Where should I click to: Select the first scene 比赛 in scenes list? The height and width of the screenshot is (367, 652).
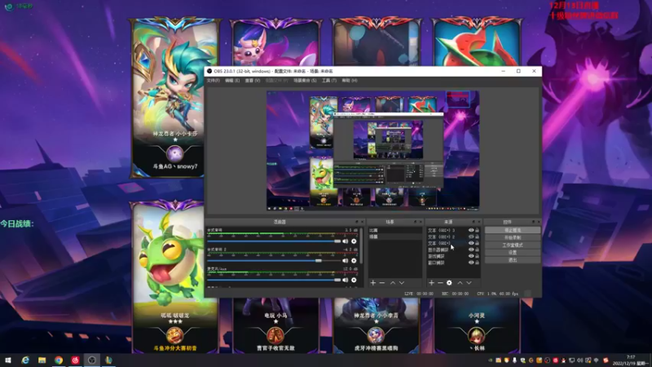[x=395, y=230]
